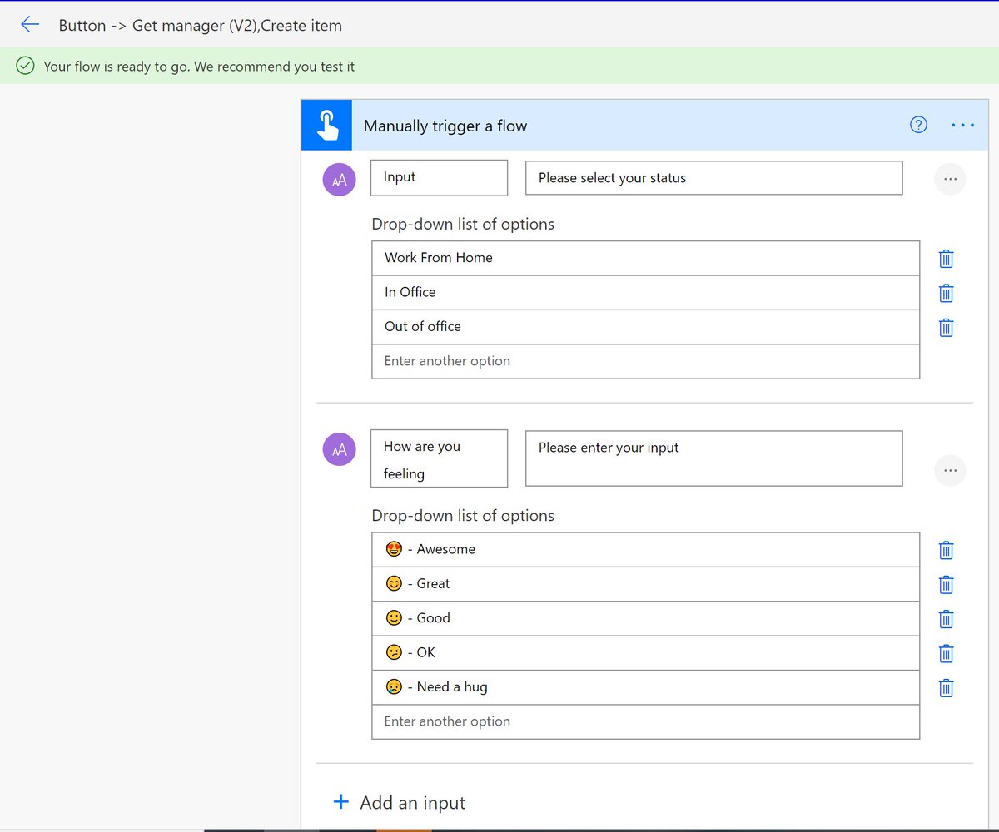Edit the OK option field
Screen dimensions: 999x832
[x=646, y=653]
